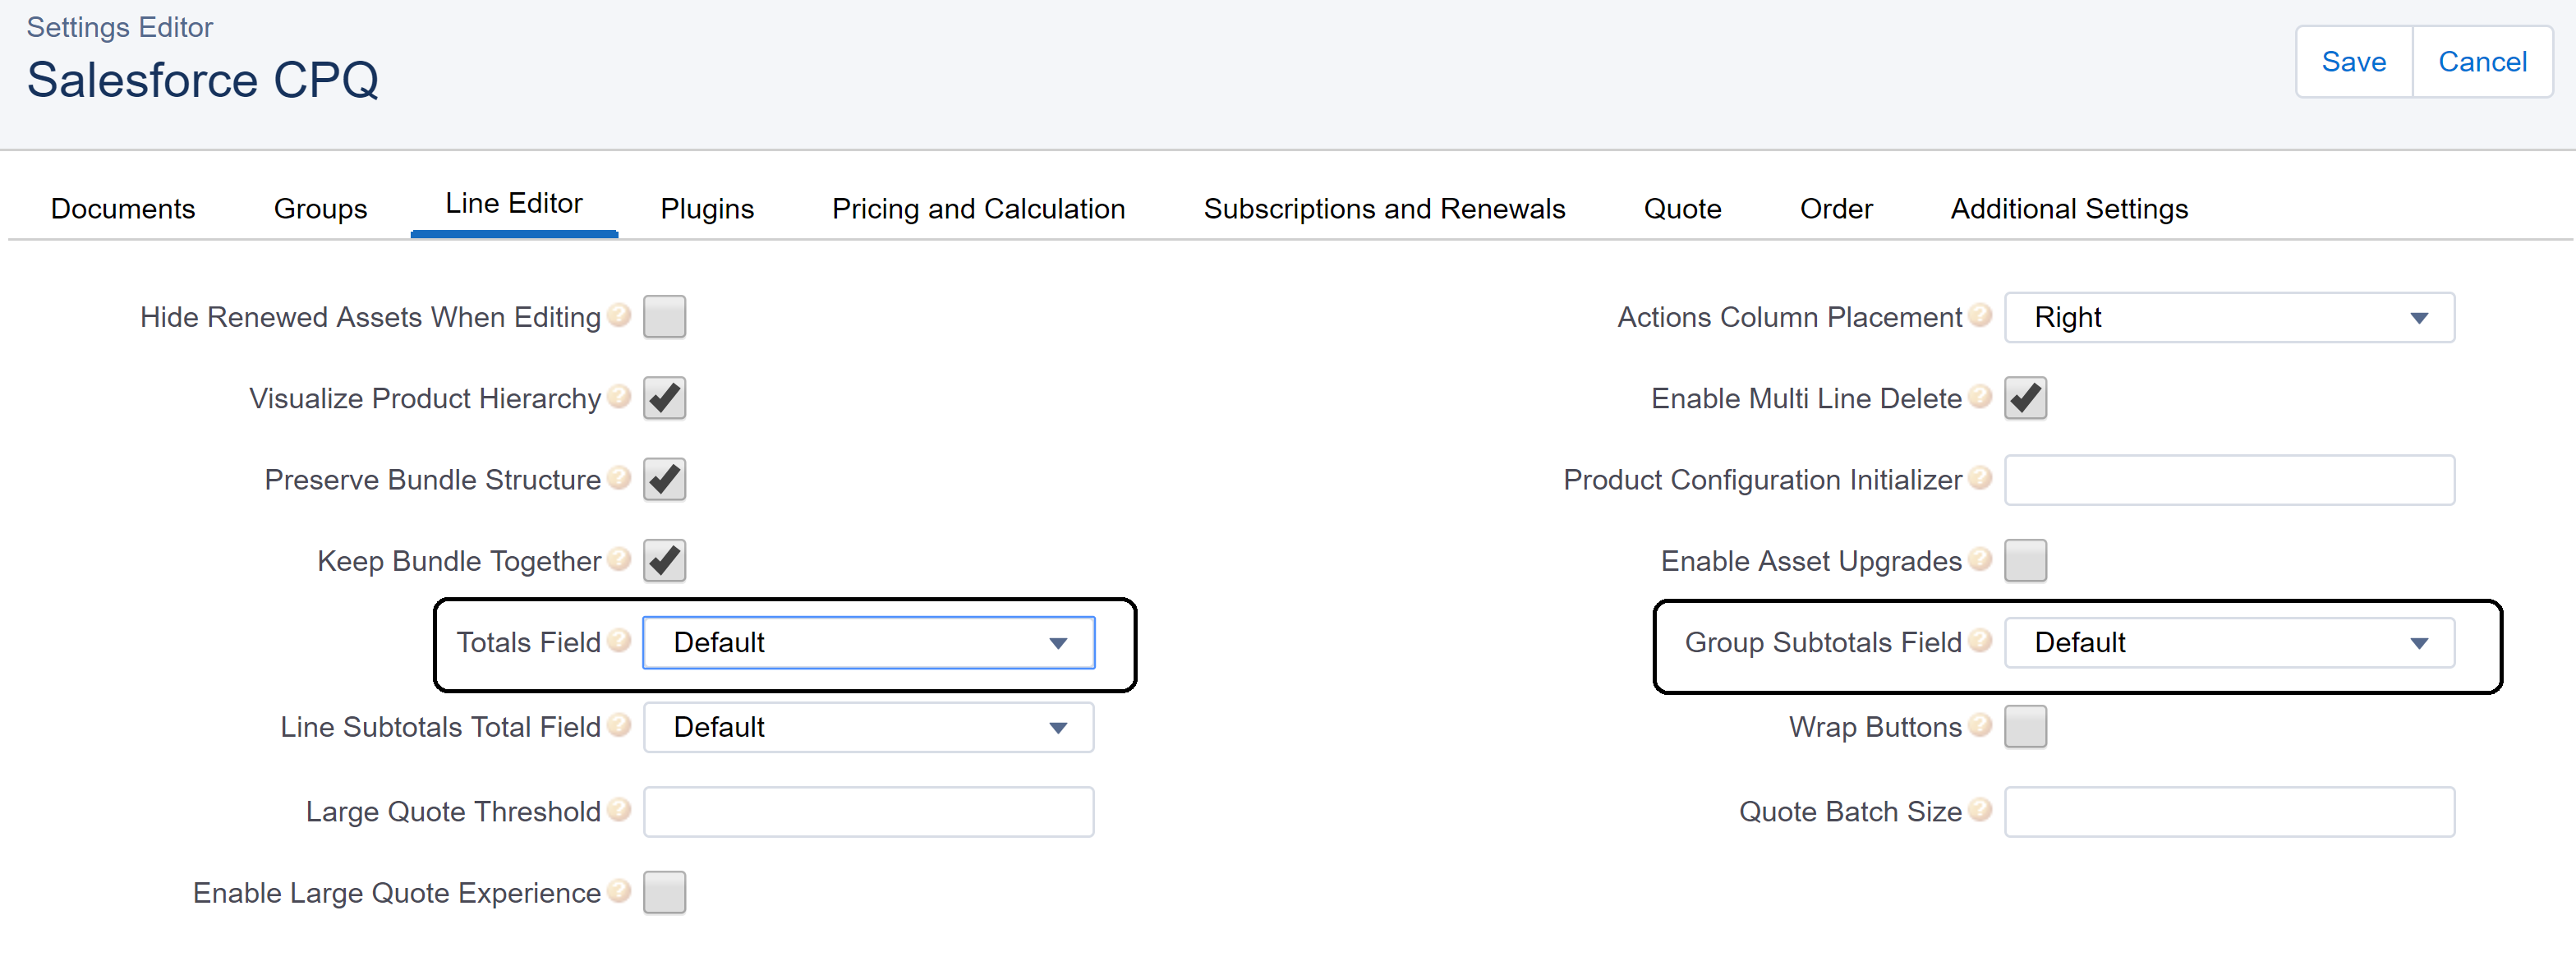Screen dimensions: 2576x975
Task: Open Group Subtotals Field dropdown
Action: [2229, 642]
